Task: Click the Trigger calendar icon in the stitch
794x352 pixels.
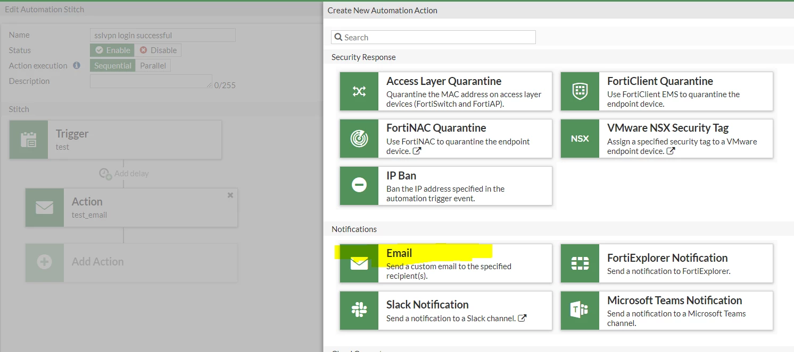Action: point(28,140)
